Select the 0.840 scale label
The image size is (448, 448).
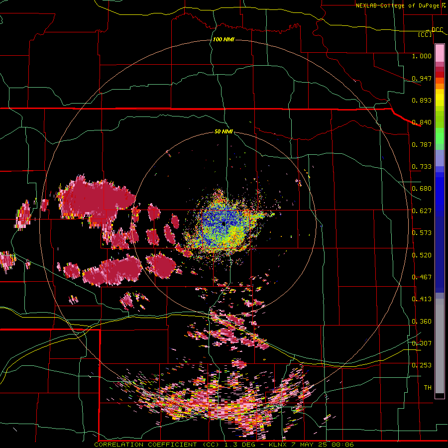tap(422, 122)
